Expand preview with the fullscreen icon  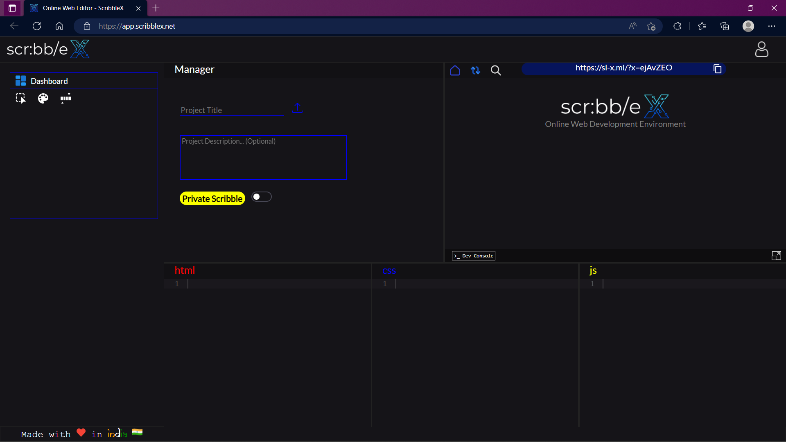coord(776,256)
